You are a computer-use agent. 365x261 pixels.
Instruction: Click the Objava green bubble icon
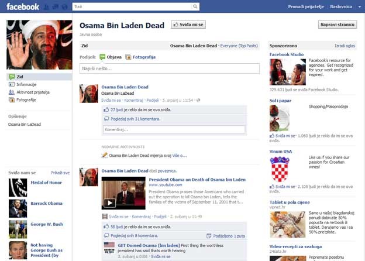tap(102, 57)
